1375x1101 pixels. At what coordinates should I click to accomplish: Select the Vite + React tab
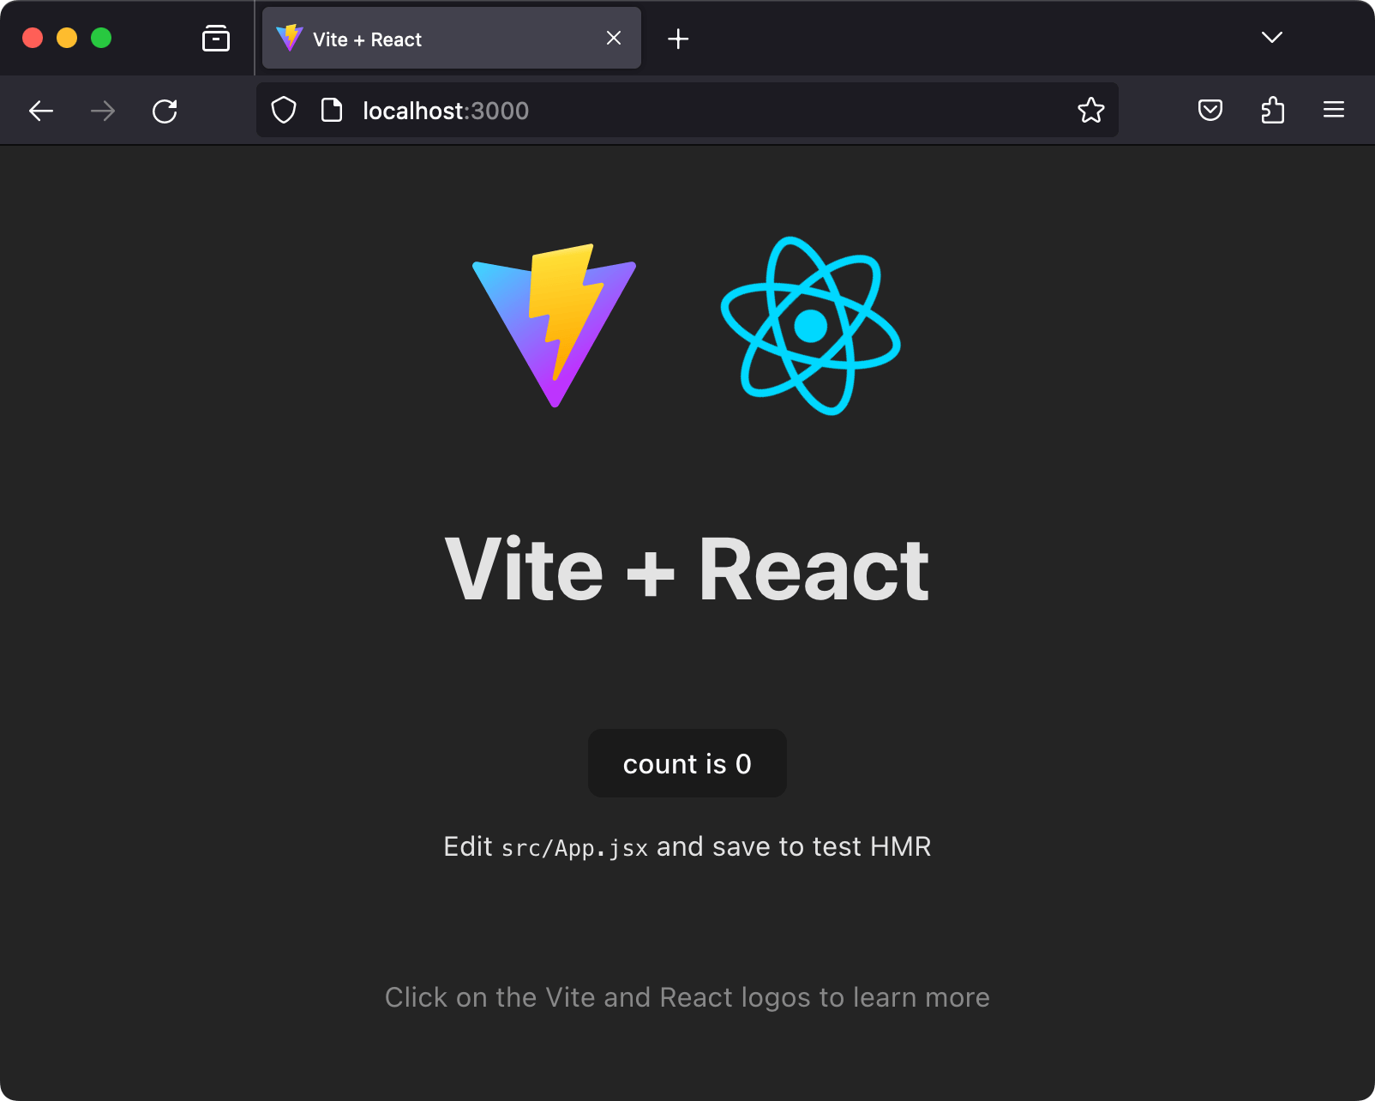(452, 38)
